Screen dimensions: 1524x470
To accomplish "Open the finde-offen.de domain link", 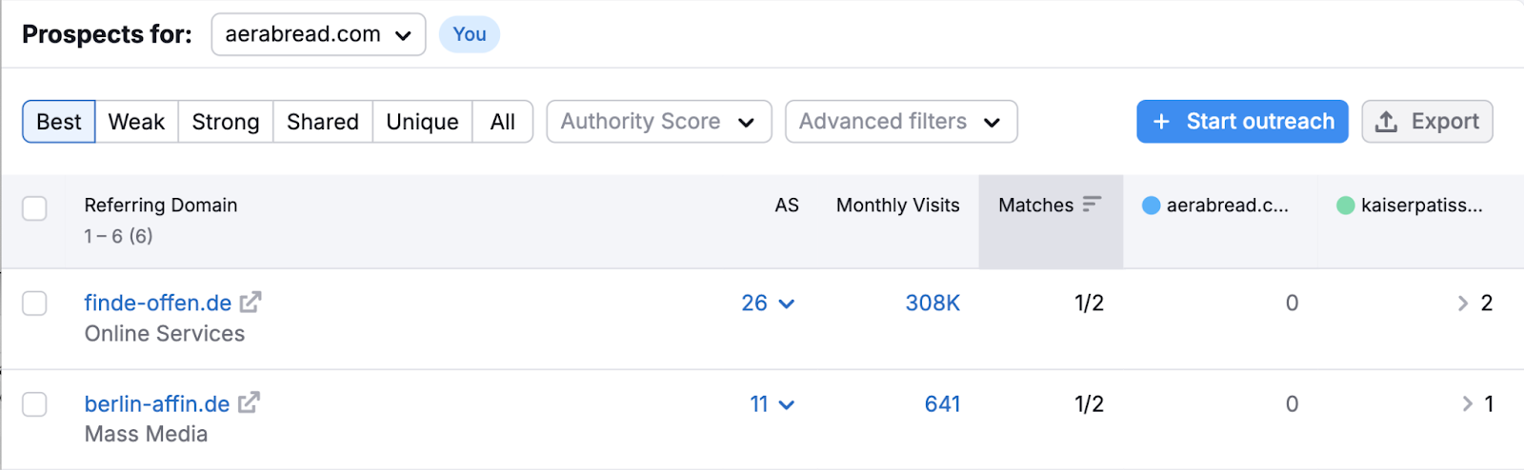I will [x=157, y=304].
